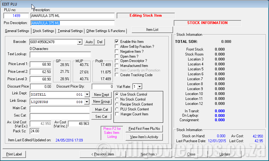The width and height of the screenshot is (269, 161).
Task: Expand the Barcode dropdown list
Action: [x=80, y=42]
